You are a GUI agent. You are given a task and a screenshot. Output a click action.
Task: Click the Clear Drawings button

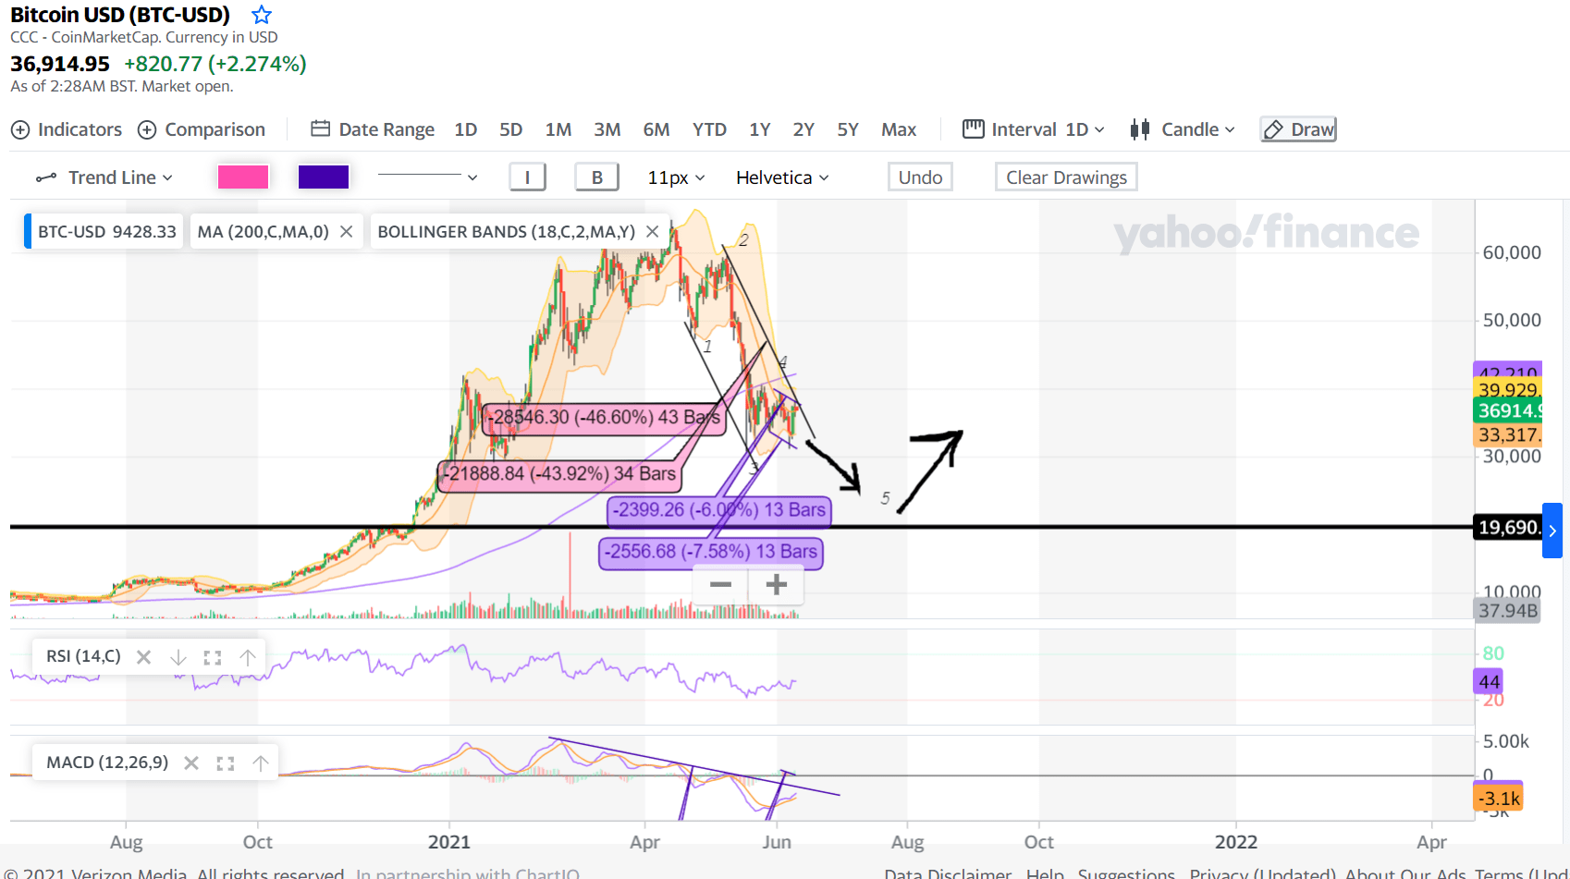(1065, 176)
